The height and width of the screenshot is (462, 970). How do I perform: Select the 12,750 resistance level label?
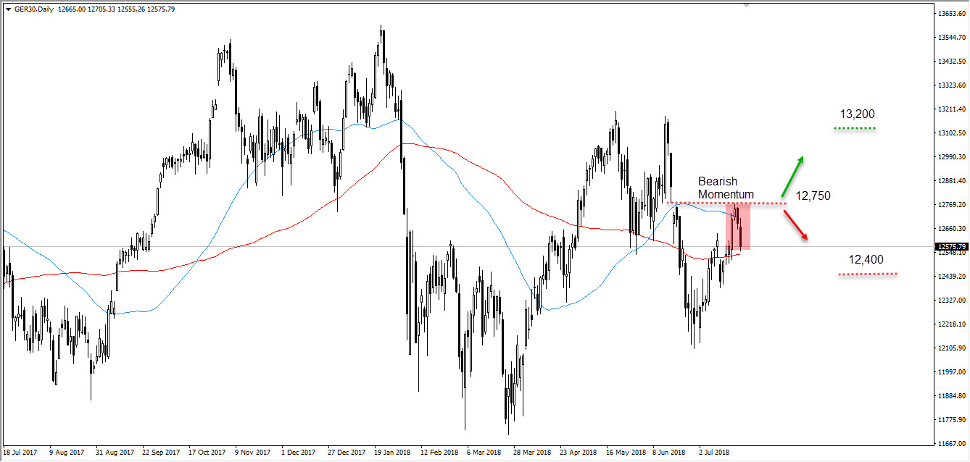pos(813,196)
